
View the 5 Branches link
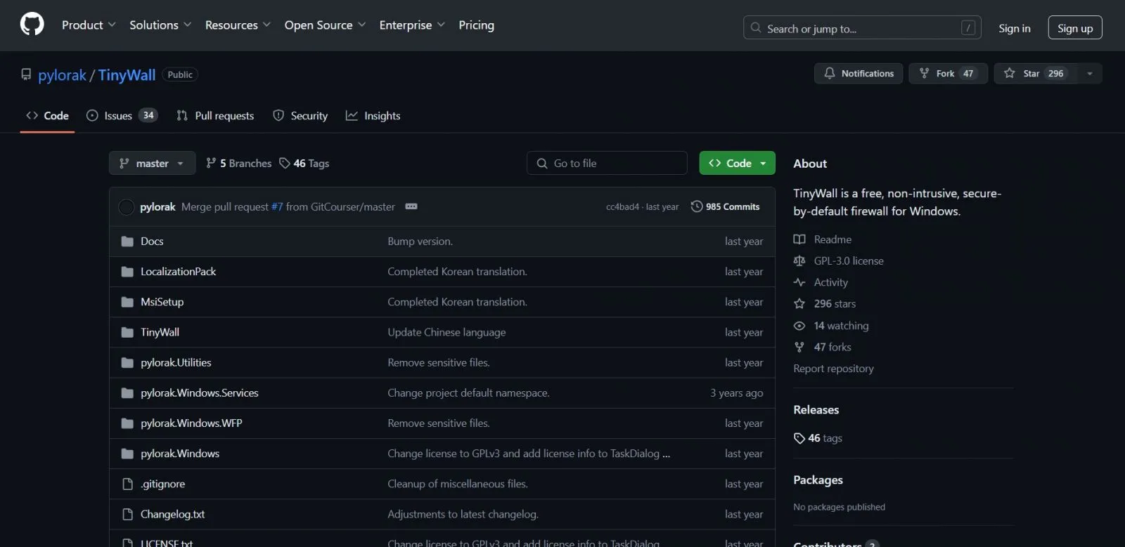pyautogui.click(x=238, y=164)
